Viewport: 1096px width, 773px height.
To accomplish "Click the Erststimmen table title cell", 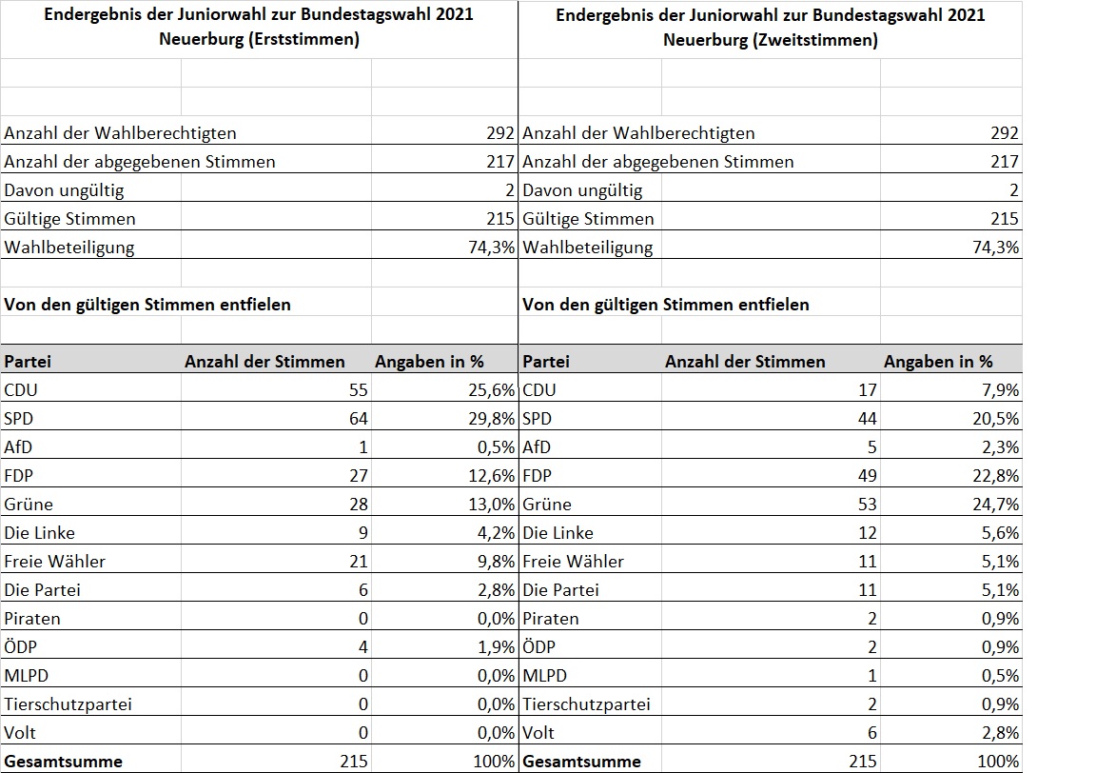I will pos(259,28).
